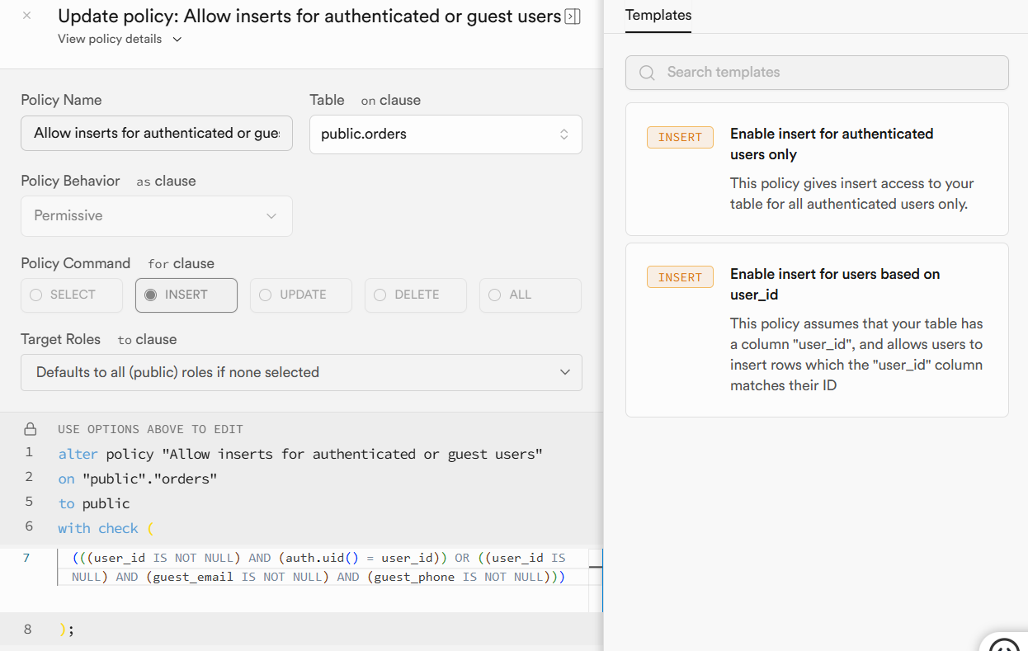Click the lock icon above the code editor

31,429
